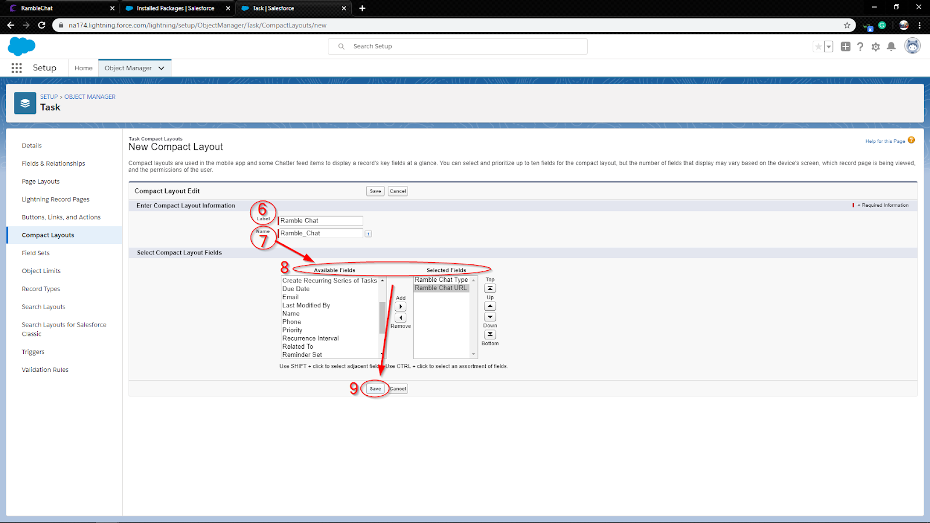Open Lightning Record Pages sidebar item
This screenshot has height=523, width=930.
[56, 199]
